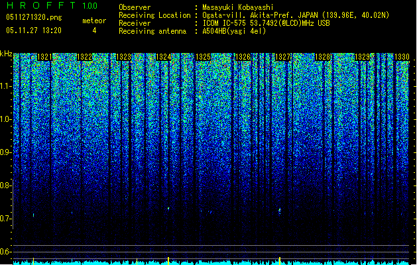Screen dimensions: 417x265
Task: Click the 1321 time label
Action: tap(44, 57)
